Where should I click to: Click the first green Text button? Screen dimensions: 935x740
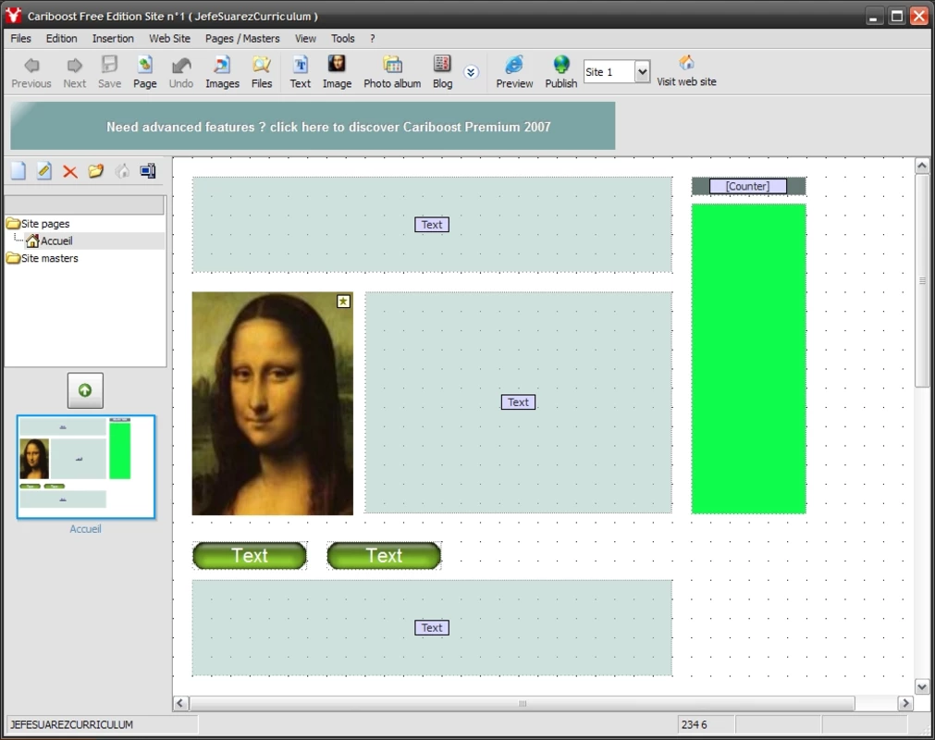pos(250,556)
